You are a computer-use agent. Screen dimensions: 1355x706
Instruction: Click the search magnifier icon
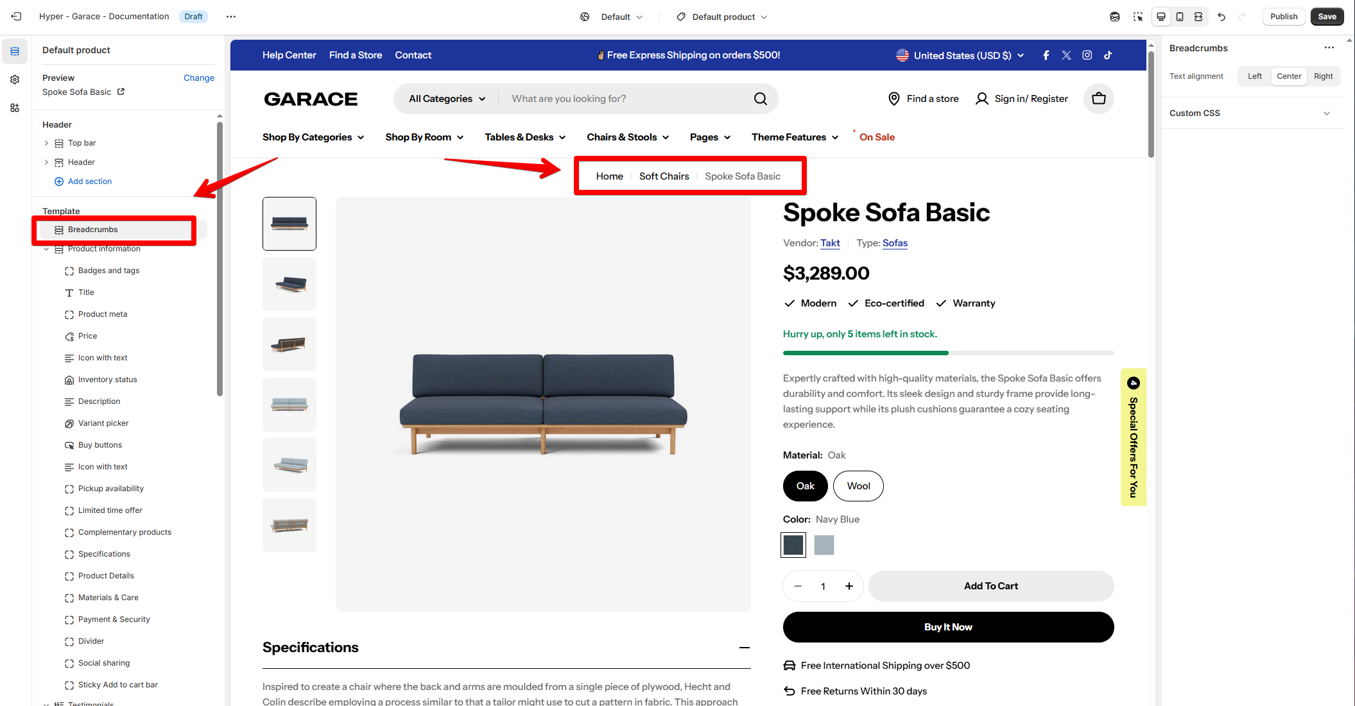tap(761, 99)
